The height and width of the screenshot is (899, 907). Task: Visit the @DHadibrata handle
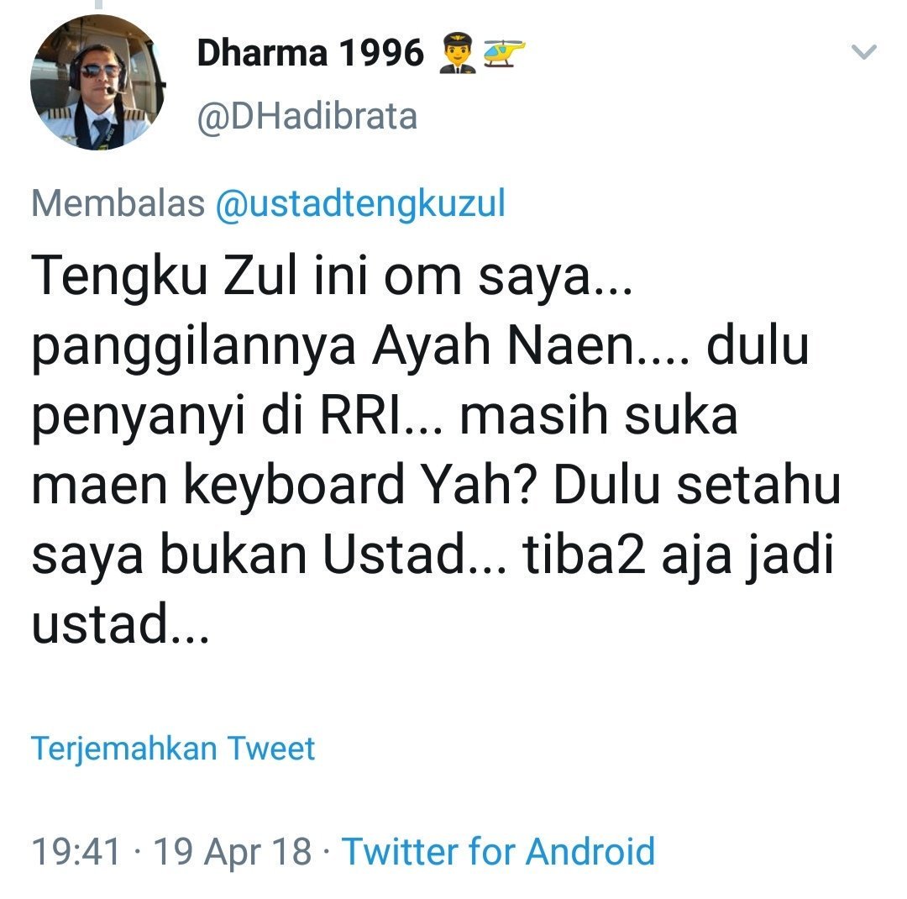[307, 116]
